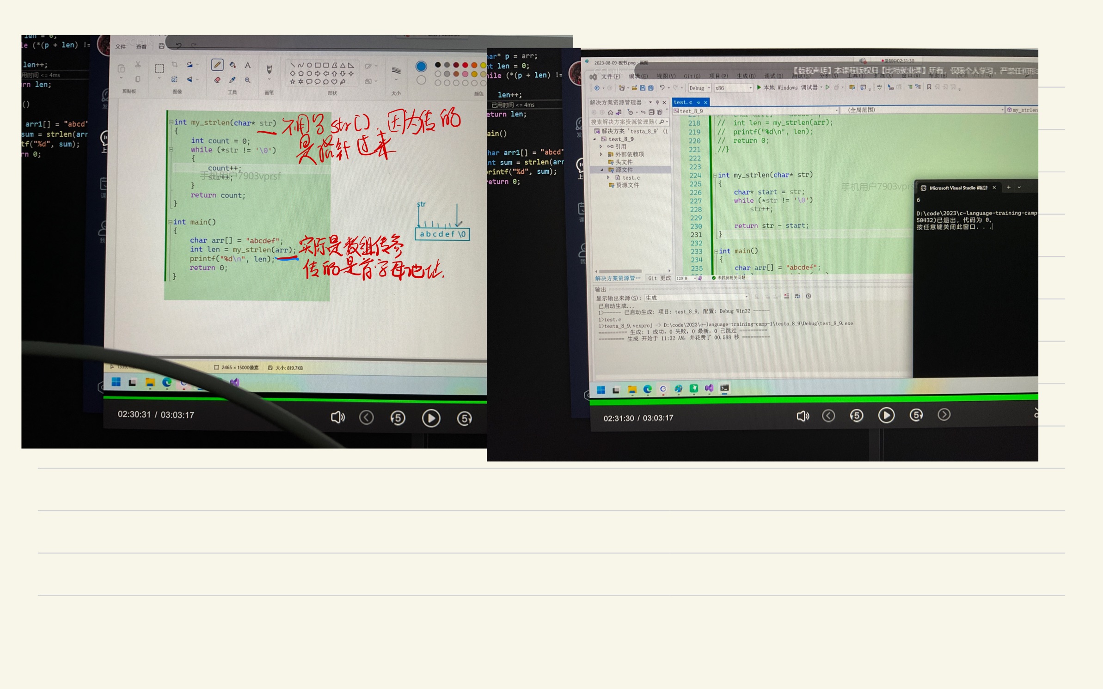The width and height of the screenshot is (1103, 689).
Task: Click the magnifier zoom tool in Paint
Action: click(248, 80)
